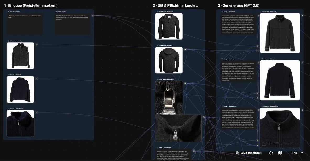Image resolution: width=310 pixels, height=161 pixels.
Task: Click output port of Regeln – Produkttreue node
Action: pos(194,151)
